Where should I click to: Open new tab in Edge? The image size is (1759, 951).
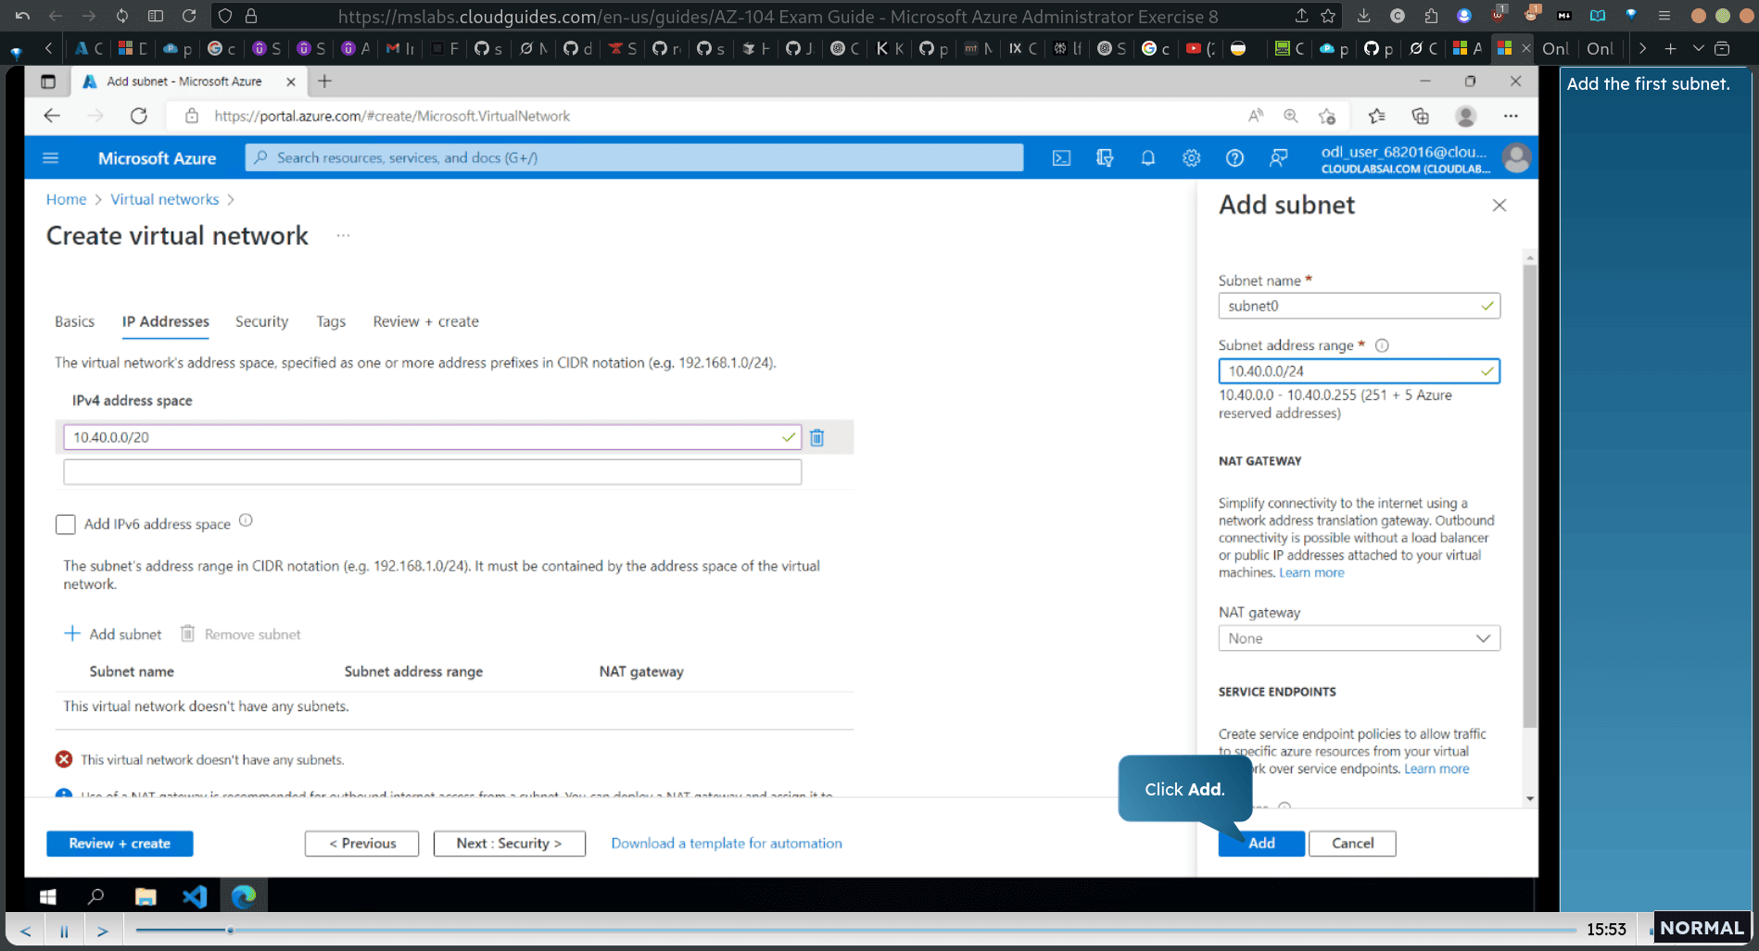[324, 81]
